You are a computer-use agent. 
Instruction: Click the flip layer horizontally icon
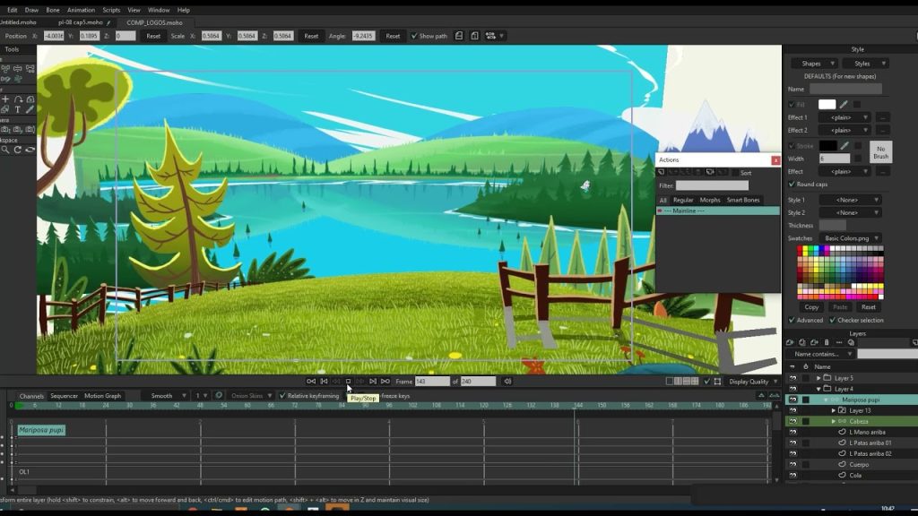459,36
